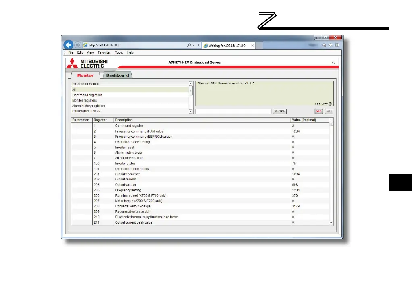412x290 pixels.
Task: Select the 'Output voltage' row
Action: (x=200, y=185)
